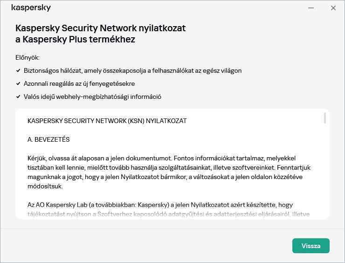
Task: Click the line ending with 'módosítsuk.'
Action: 45,186
